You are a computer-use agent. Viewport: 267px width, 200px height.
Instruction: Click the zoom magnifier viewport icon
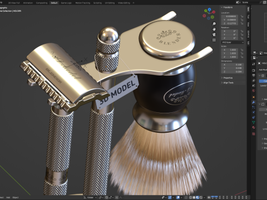[214, 24]
